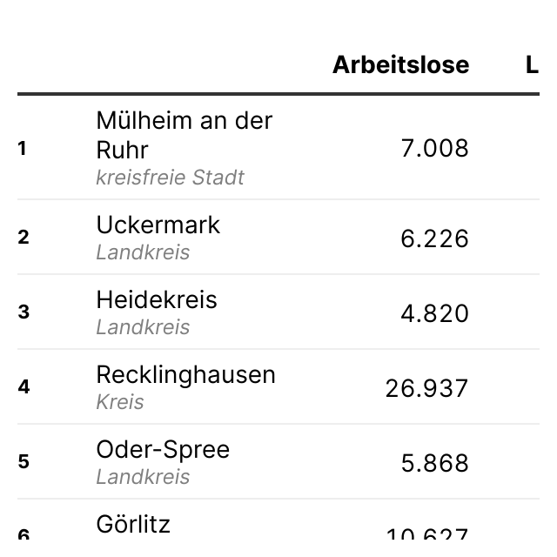Open the Heidekreis entry

coord(157,299)
